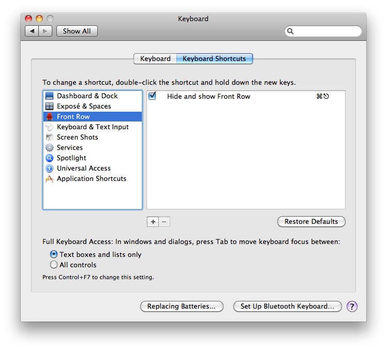387x350 pixels.
Task: Click Set Up Bluetooth Keyboard
Action: tap(287, 307)
